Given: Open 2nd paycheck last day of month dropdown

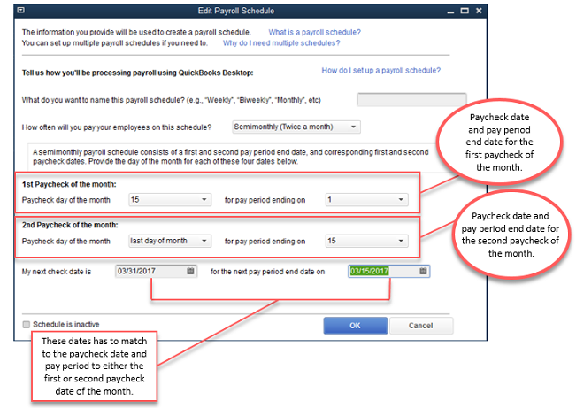Looking at the screenshot, I should pyautogui.click(x=170, y=241).
